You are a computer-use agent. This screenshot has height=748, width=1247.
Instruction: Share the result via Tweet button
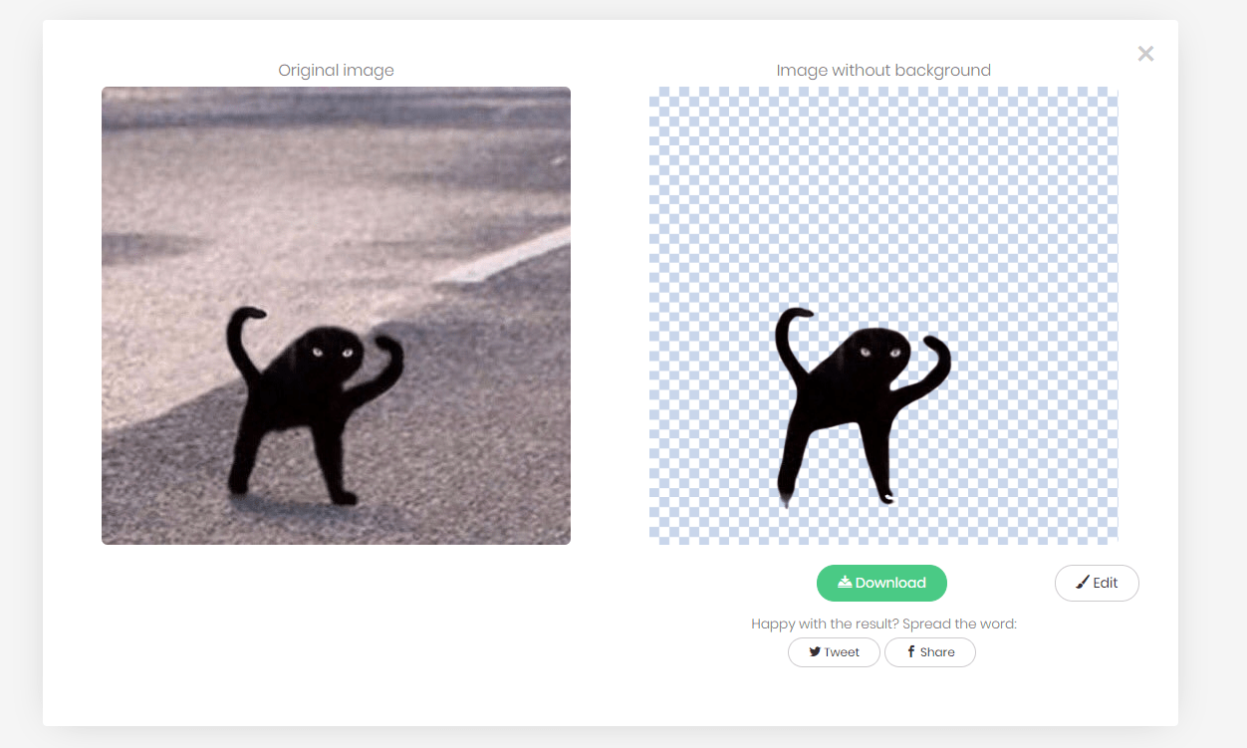point(834,652)
